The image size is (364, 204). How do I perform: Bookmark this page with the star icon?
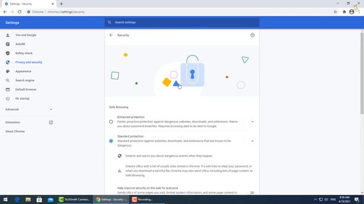335,12
